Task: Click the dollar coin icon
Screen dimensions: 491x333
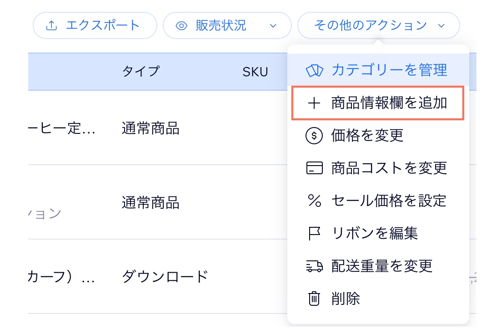Action: point(314,136)
